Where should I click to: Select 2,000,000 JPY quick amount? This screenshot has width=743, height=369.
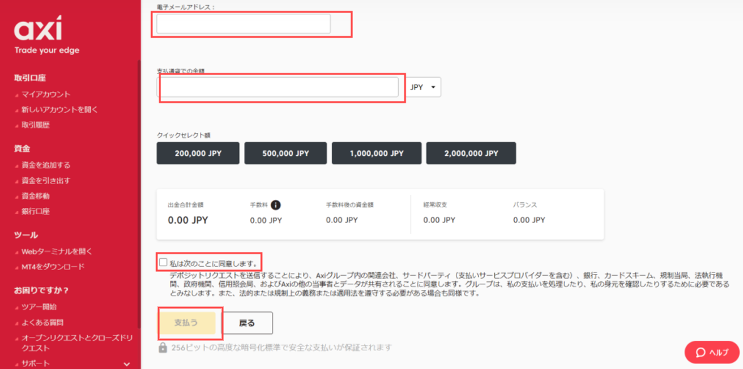pyautogui.click(x=471, y=153)
